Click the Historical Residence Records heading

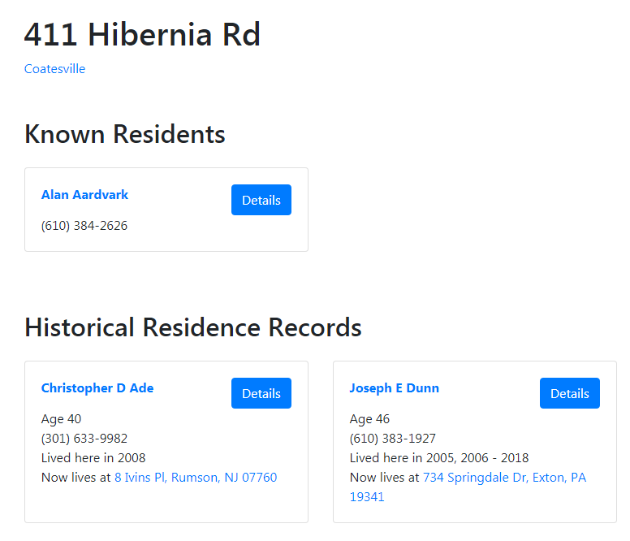[x=193, y=327]
